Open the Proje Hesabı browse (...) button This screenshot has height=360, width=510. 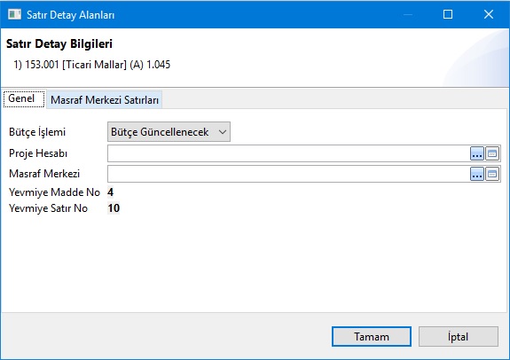click(477, 153)
